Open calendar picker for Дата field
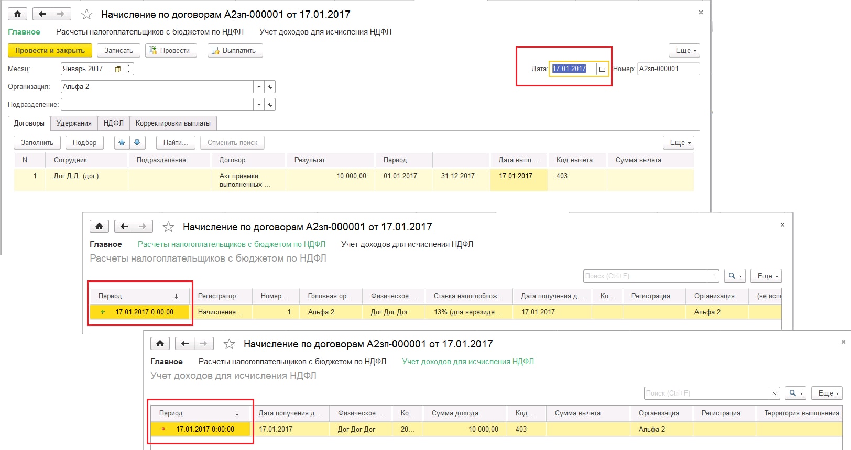Viewport: 851px width, 450px height. coord(602,69)
